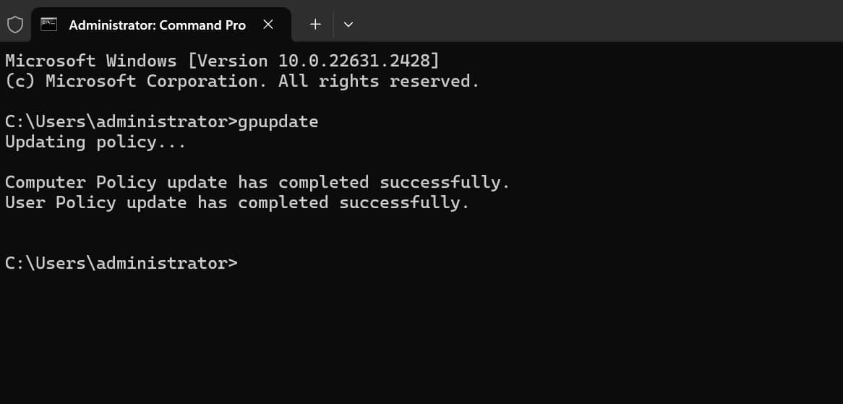Screen dimensions: 843x404
Task: Click the administrator shield icon
Action: click(x=14, y=25)
